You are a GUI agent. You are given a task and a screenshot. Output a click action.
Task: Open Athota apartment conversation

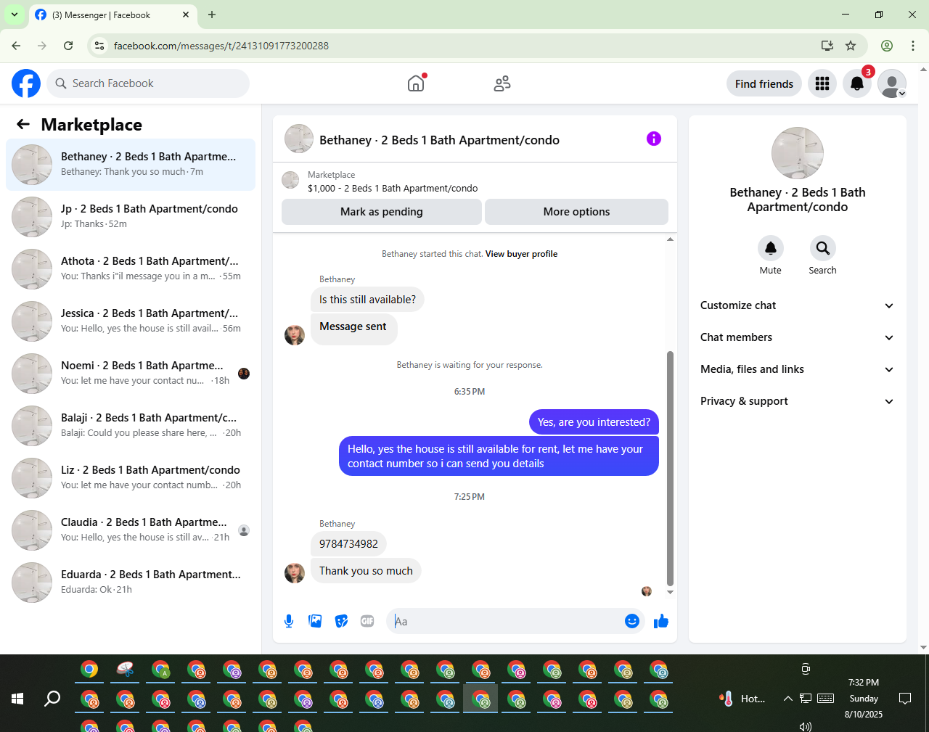[131, 268]
